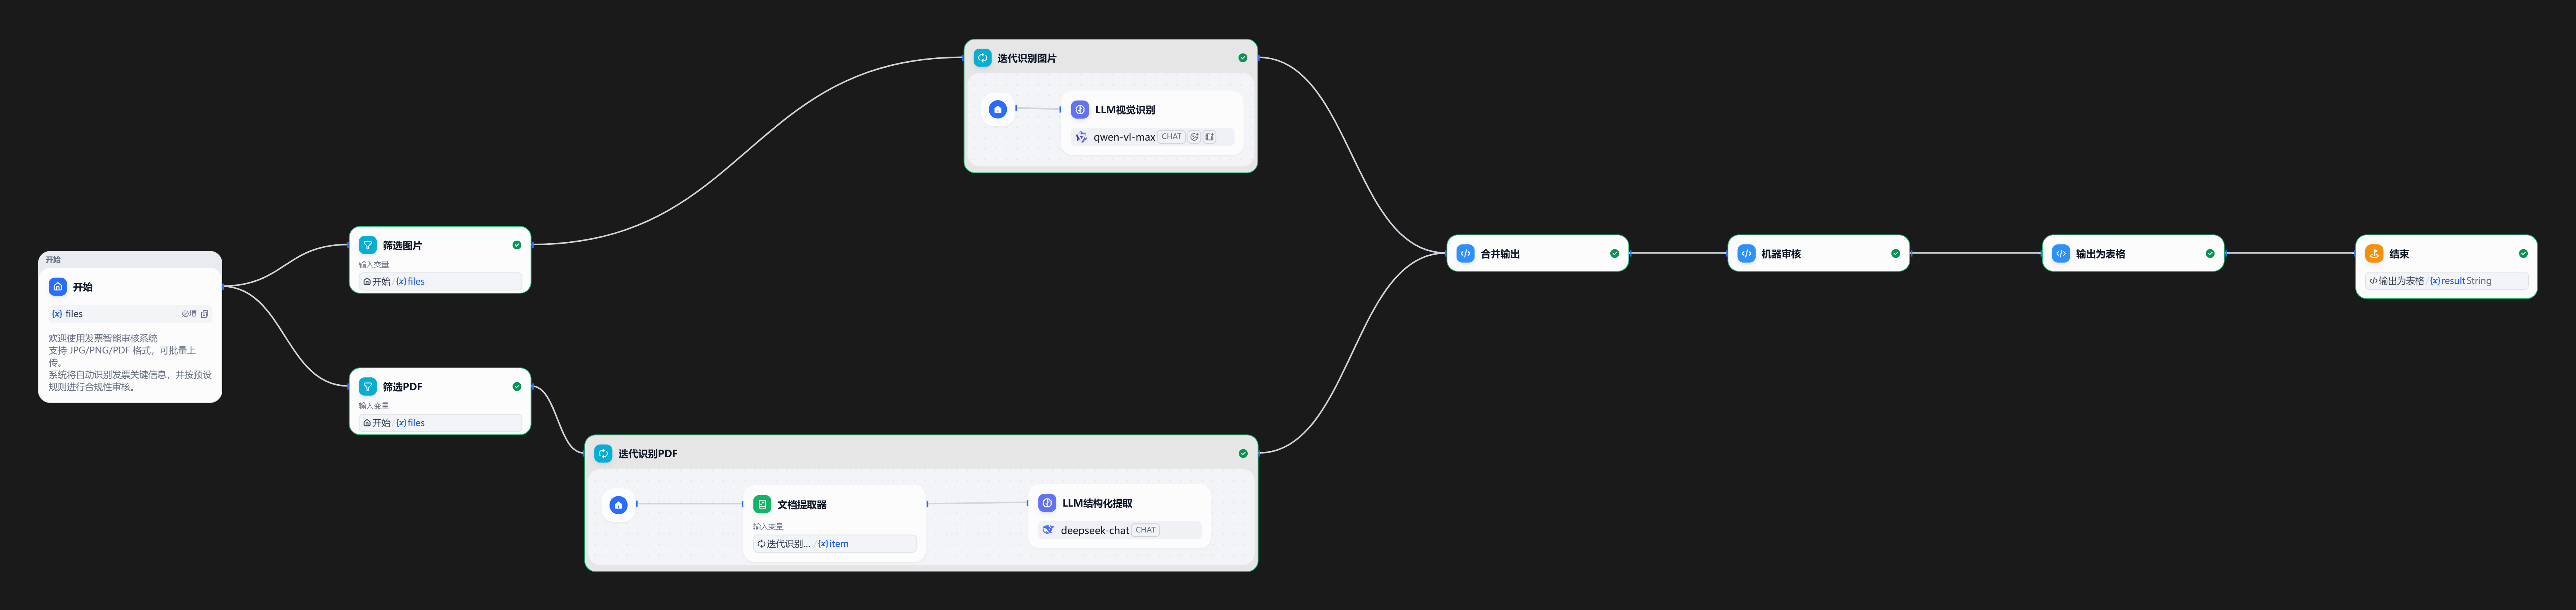Click the code icon of 输出为表格 node
Viewport: 2576px width, 610px height.
click(x=2061, y=254)
